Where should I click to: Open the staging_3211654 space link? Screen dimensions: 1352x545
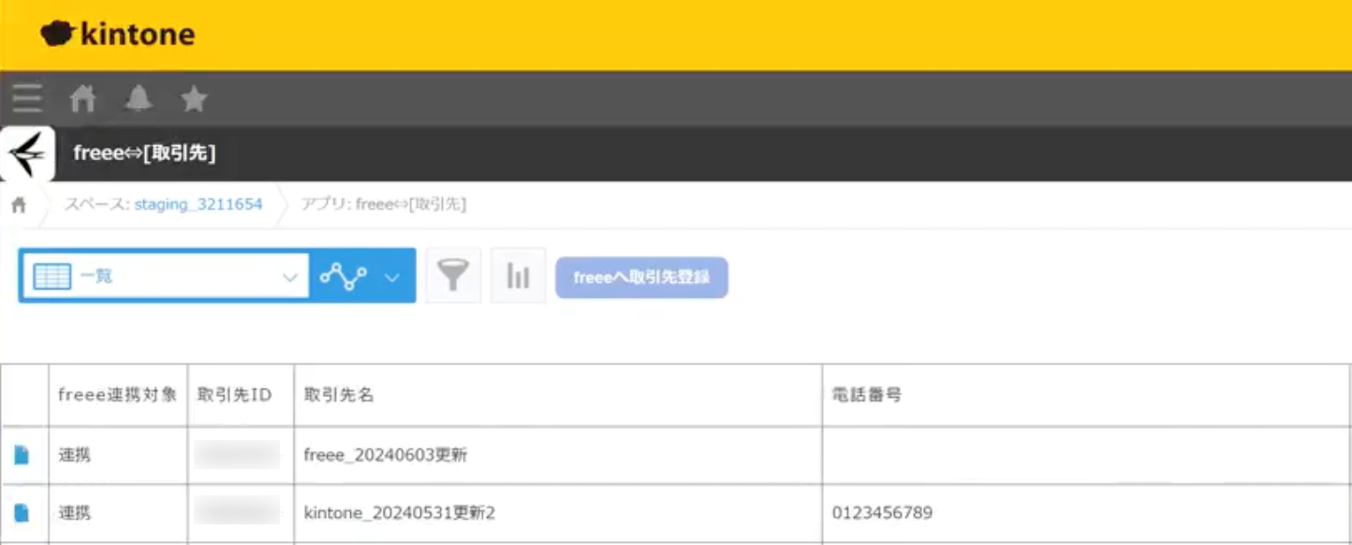coord(198,204)
